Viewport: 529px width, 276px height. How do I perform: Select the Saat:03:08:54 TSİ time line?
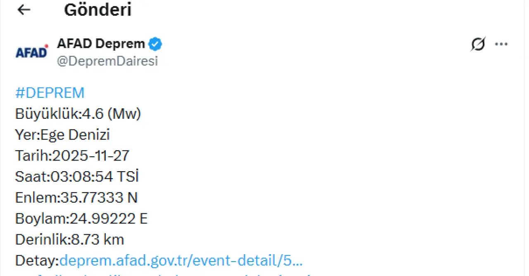77,177
